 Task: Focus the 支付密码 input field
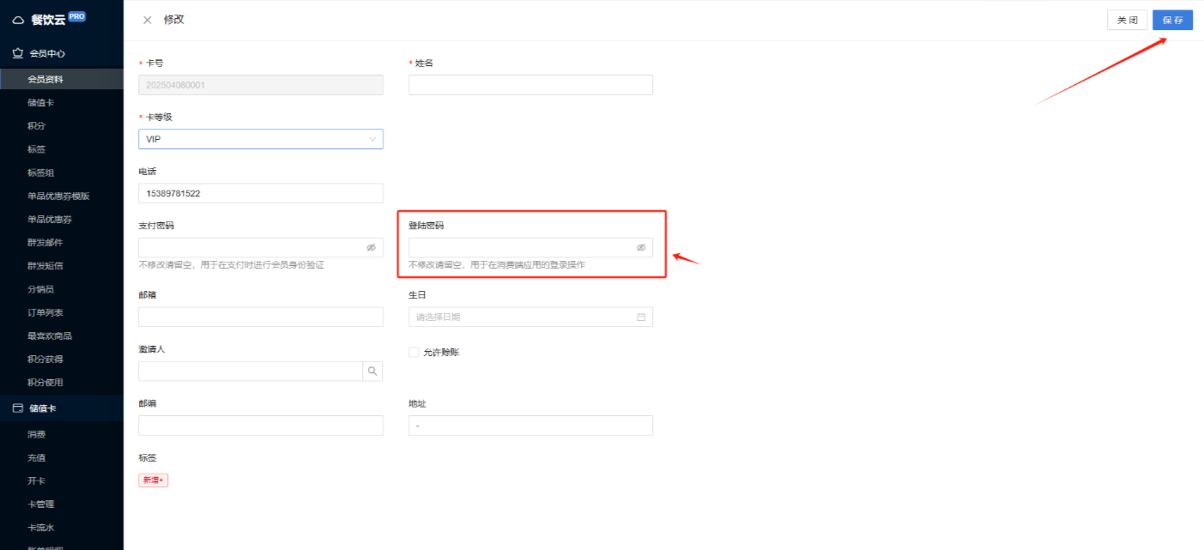[261, 247]
